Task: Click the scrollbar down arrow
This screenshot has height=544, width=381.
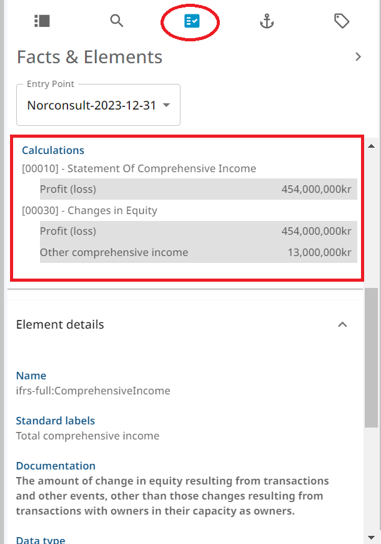Action: (371, 536)
